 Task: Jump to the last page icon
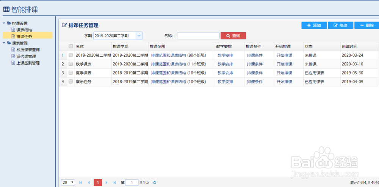(114, 183)
